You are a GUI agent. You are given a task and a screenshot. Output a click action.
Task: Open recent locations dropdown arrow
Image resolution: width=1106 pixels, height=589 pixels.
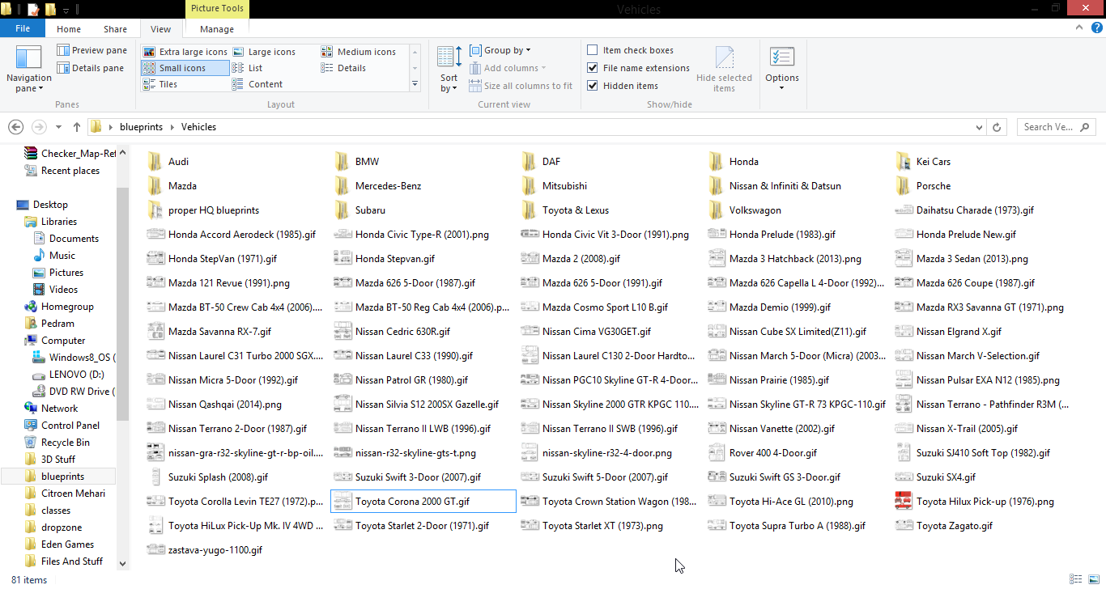click(58, 127)
